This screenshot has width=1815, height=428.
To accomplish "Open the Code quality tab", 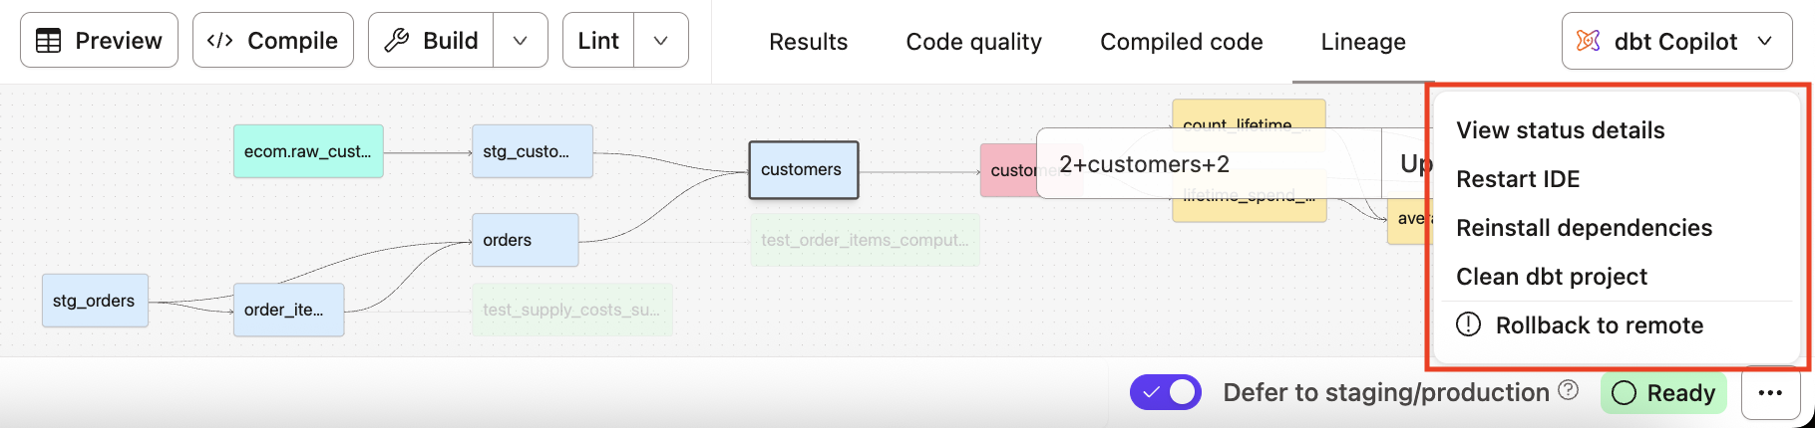I will pyautogui.click(x=973, y=42).
